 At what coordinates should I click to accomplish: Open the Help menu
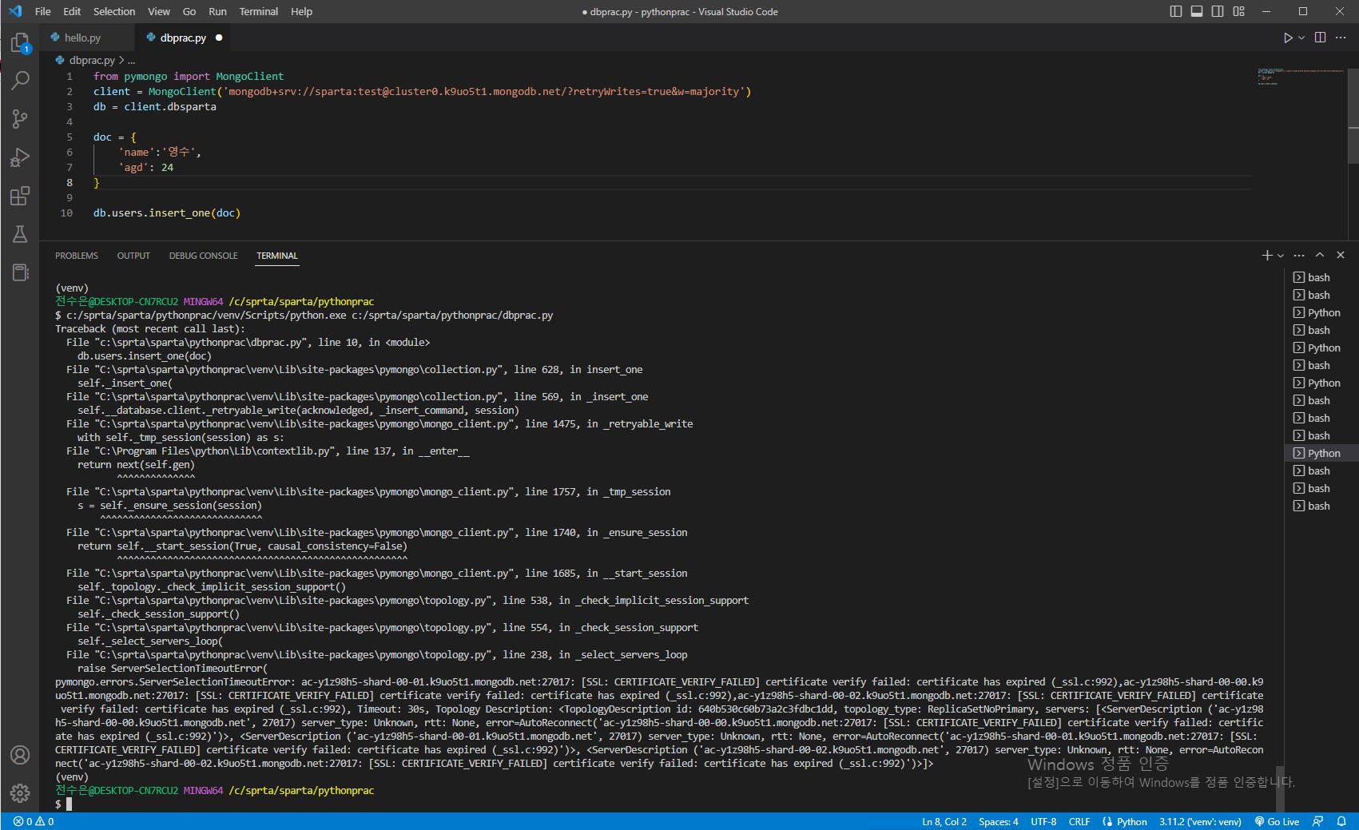[x=301, y=11]
